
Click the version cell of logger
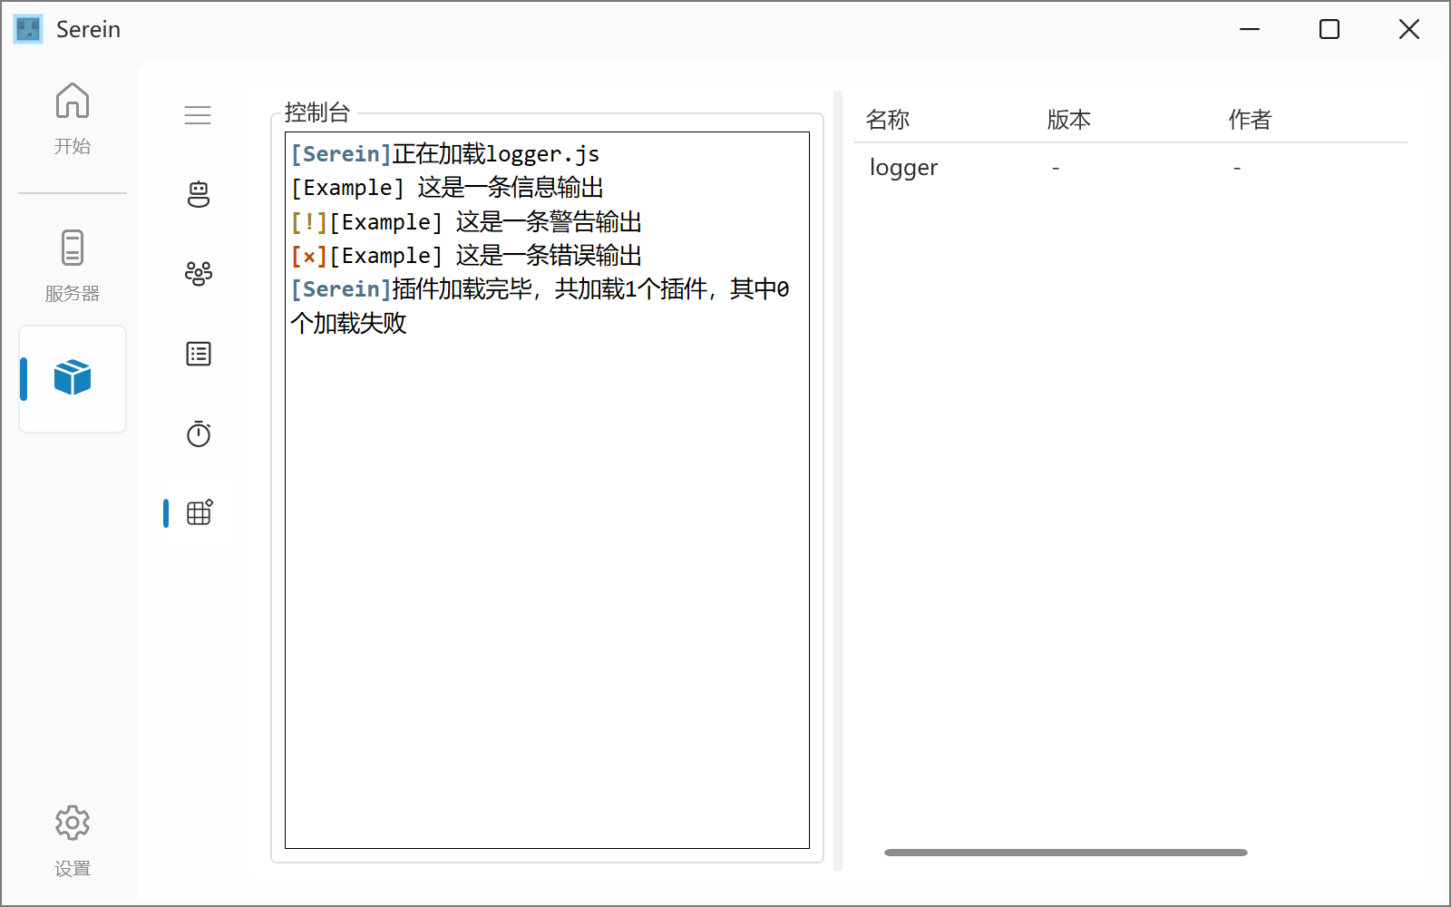(x=1056, y=168)
